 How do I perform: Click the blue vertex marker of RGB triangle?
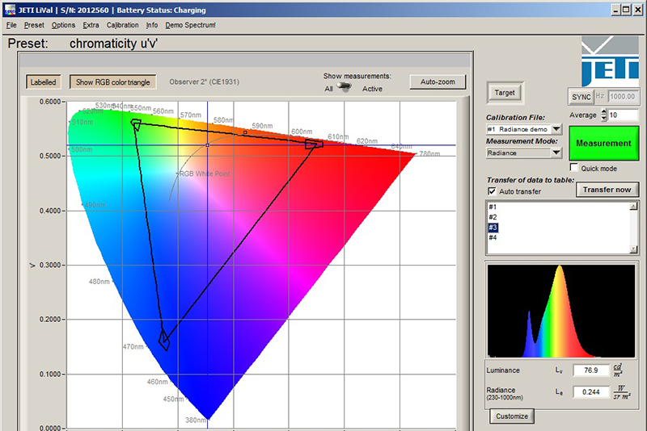pos(164,340)
